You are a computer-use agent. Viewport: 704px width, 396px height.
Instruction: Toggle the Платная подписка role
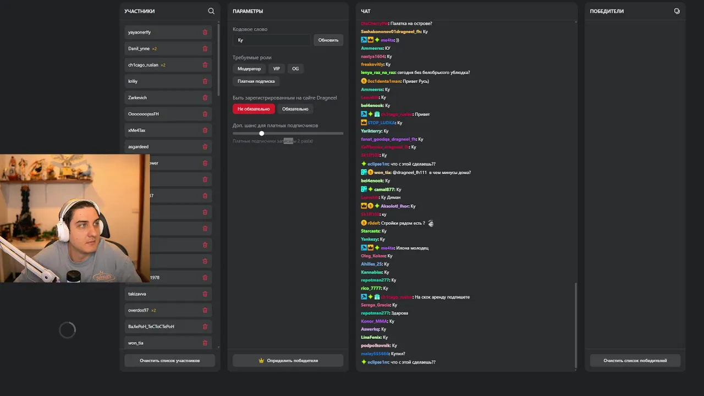[256, 81]
